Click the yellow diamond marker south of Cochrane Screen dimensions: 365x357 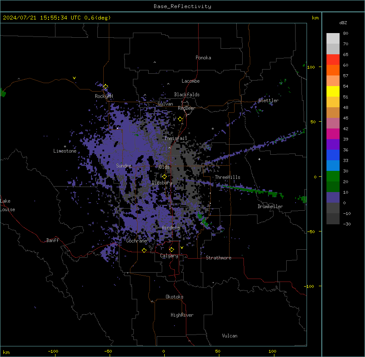click(x=144, y=250)
